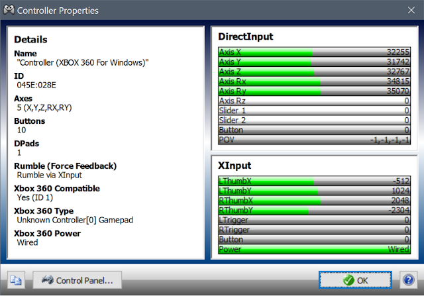Click the "Xbox 360 Compatible" label
Viewport: 424px width, 296px height.
pyautogui.click(x=57, y=189)
